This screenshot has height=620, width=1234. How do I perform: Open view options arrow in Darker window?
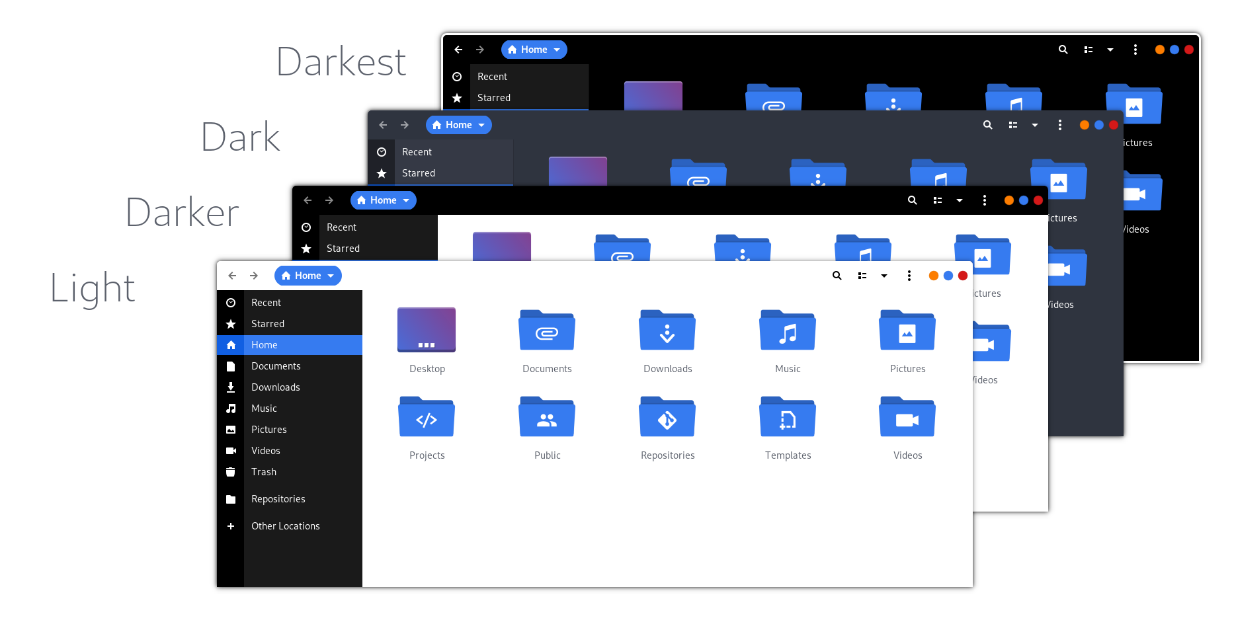[x=960, y=200]
